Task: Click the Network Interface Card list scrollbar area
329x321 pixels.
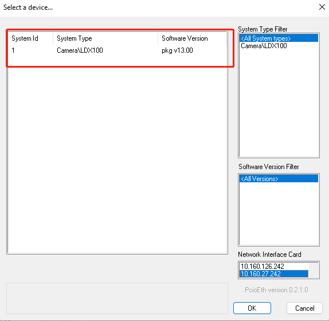Action: coord(314,270)
